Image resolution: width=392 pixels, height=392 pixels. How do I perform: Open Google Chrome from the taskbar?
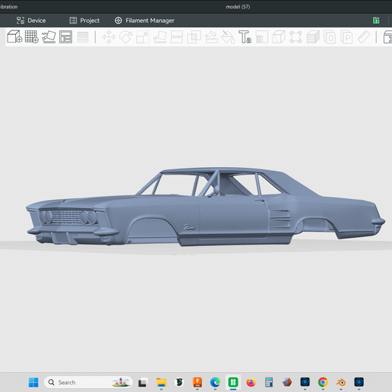(323, 382)
